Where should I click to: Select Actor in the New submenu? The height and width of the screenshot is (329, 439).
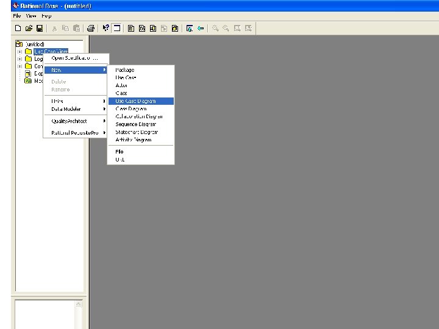pos(141,85)
